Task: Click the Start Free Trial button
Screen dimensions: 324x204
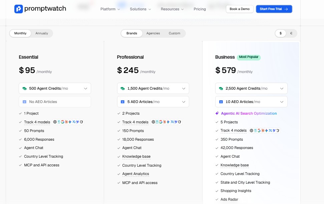Action: [x=274, y=9]
